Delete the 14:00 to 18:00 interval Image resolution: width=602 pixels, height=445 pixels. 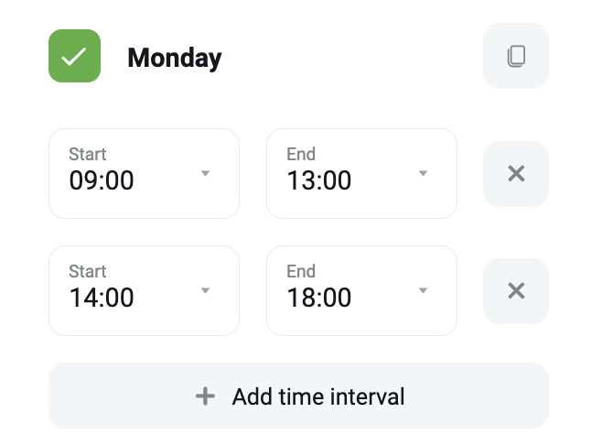516,290
